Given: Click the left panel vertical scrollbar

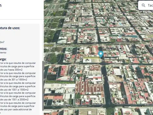Looking at the screenshot, I should tap(43, 86).
